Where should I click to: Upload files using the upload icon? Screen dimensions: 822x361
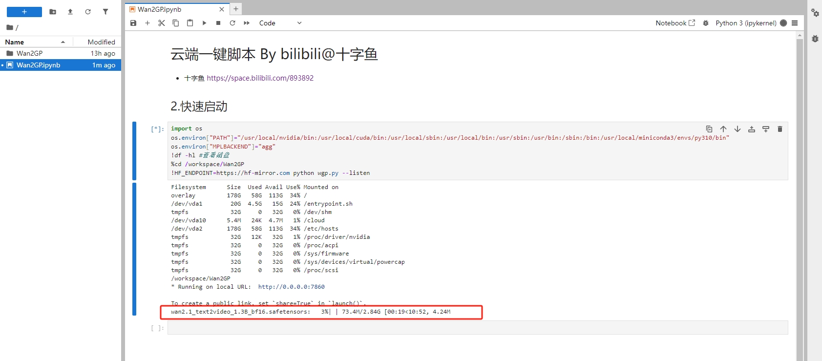(x=70, y=12)
